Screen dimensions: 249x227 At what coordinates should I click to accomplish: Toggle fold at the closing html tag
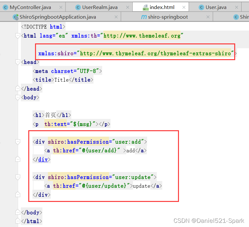(x=18, y=221)
